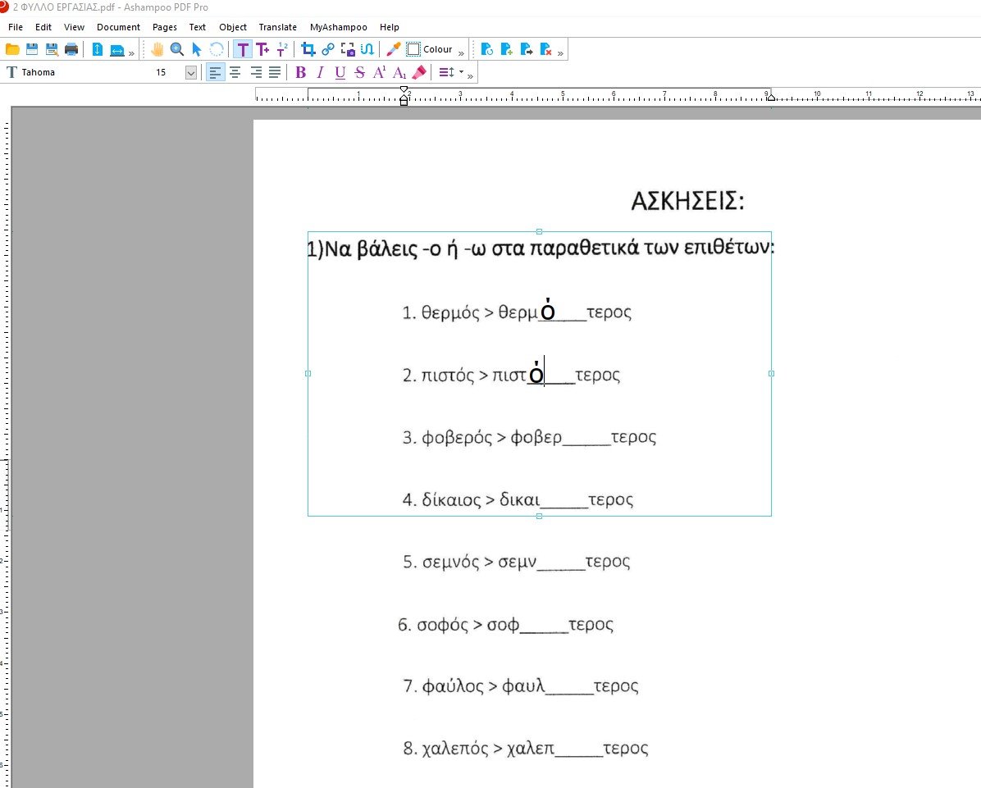Click the heading ΑΣΚΗΣΕΙΣ:
Viewport: 981px width, 788px height.
[687, 201]
